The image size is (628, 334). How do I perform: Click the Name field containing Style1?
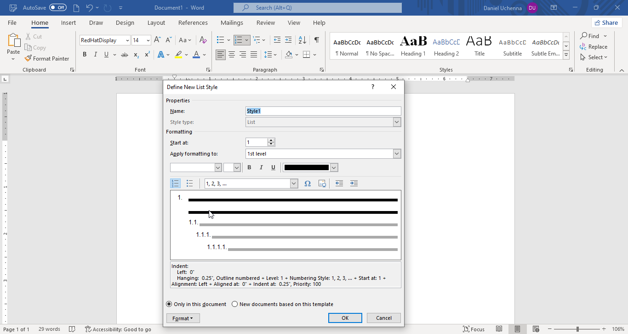click(323, 111)
